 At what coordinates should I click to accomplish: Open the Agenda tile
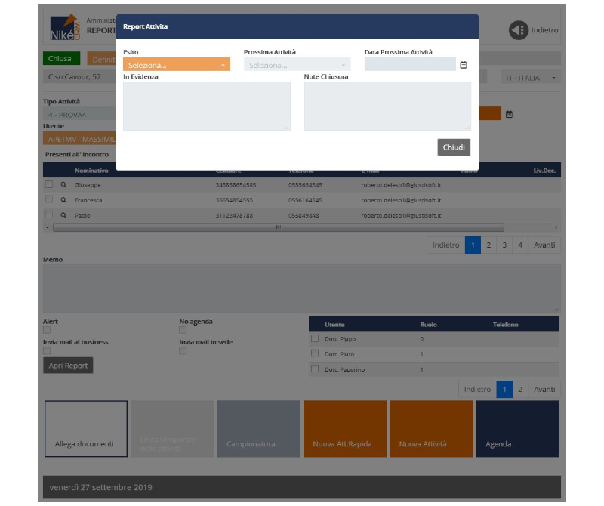[518, 429]
